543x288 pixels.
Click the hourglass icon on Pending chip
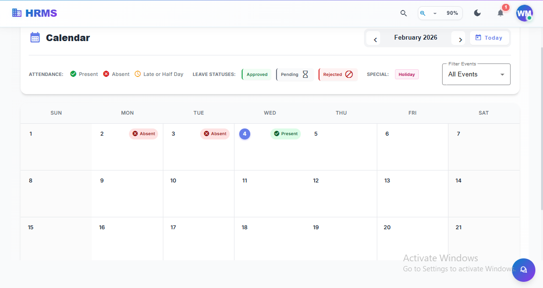305,75
